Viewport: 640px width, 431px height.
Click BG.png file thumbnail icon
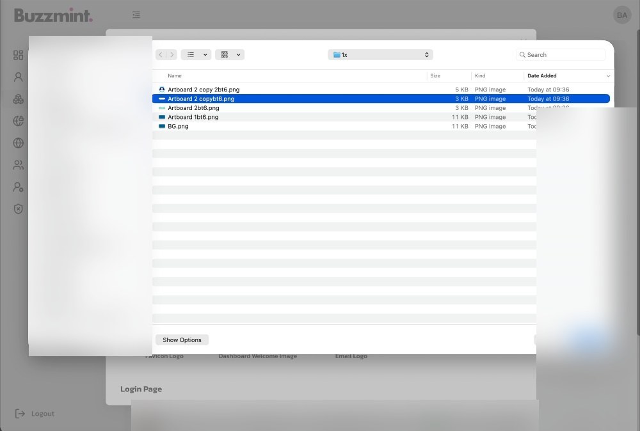tap(162, 127)
